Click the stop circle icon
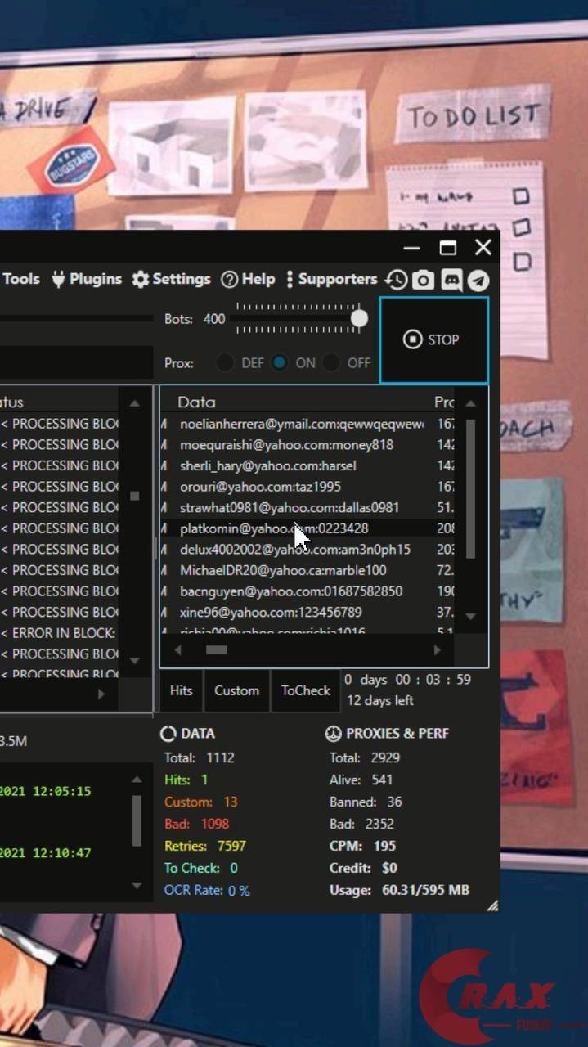The height and width of the screenshot is (1047, 588). point(413,339)
